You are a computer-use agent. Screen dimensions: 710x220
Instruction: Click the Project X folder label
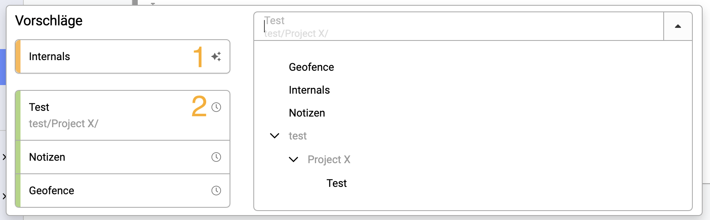tap(329, 159)
